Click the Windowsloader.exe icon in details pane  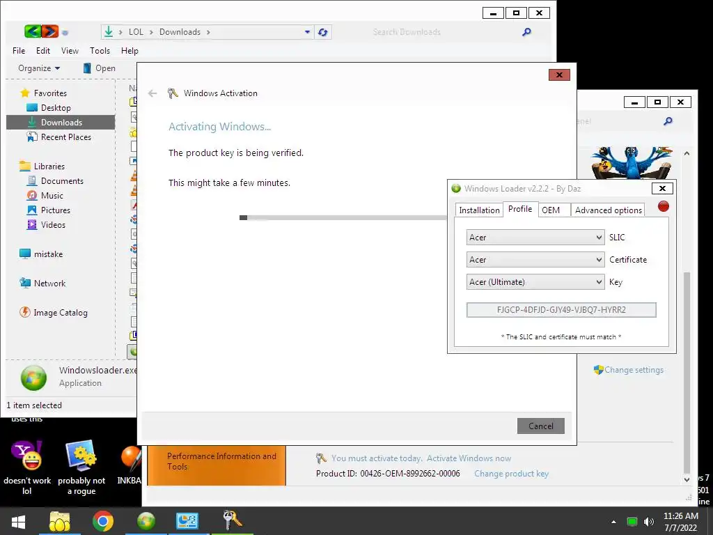[x=33, y=378]
